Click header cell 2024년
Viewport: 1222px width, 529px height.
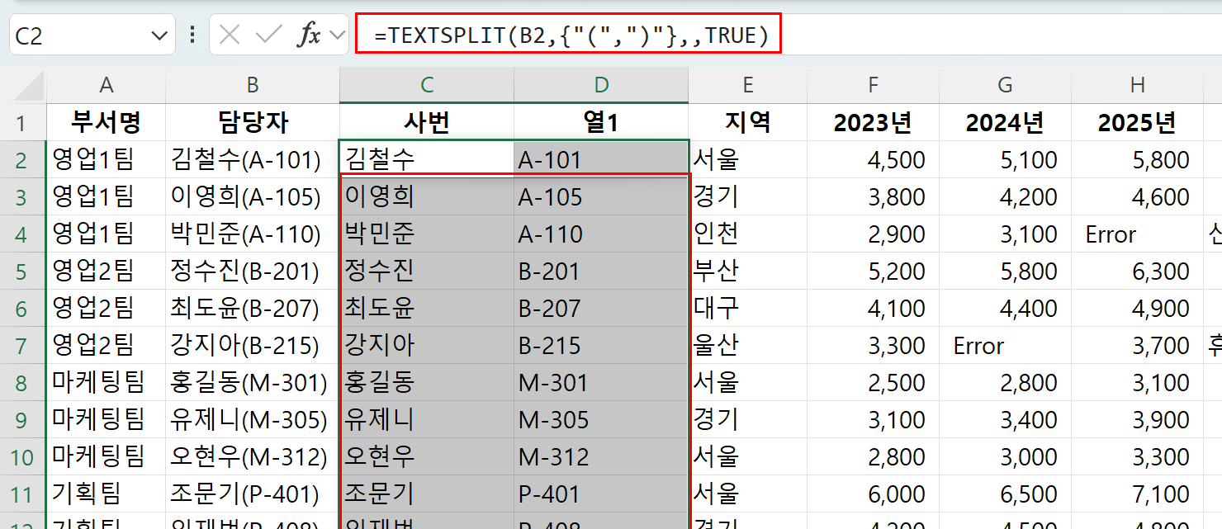point(1005,123)
